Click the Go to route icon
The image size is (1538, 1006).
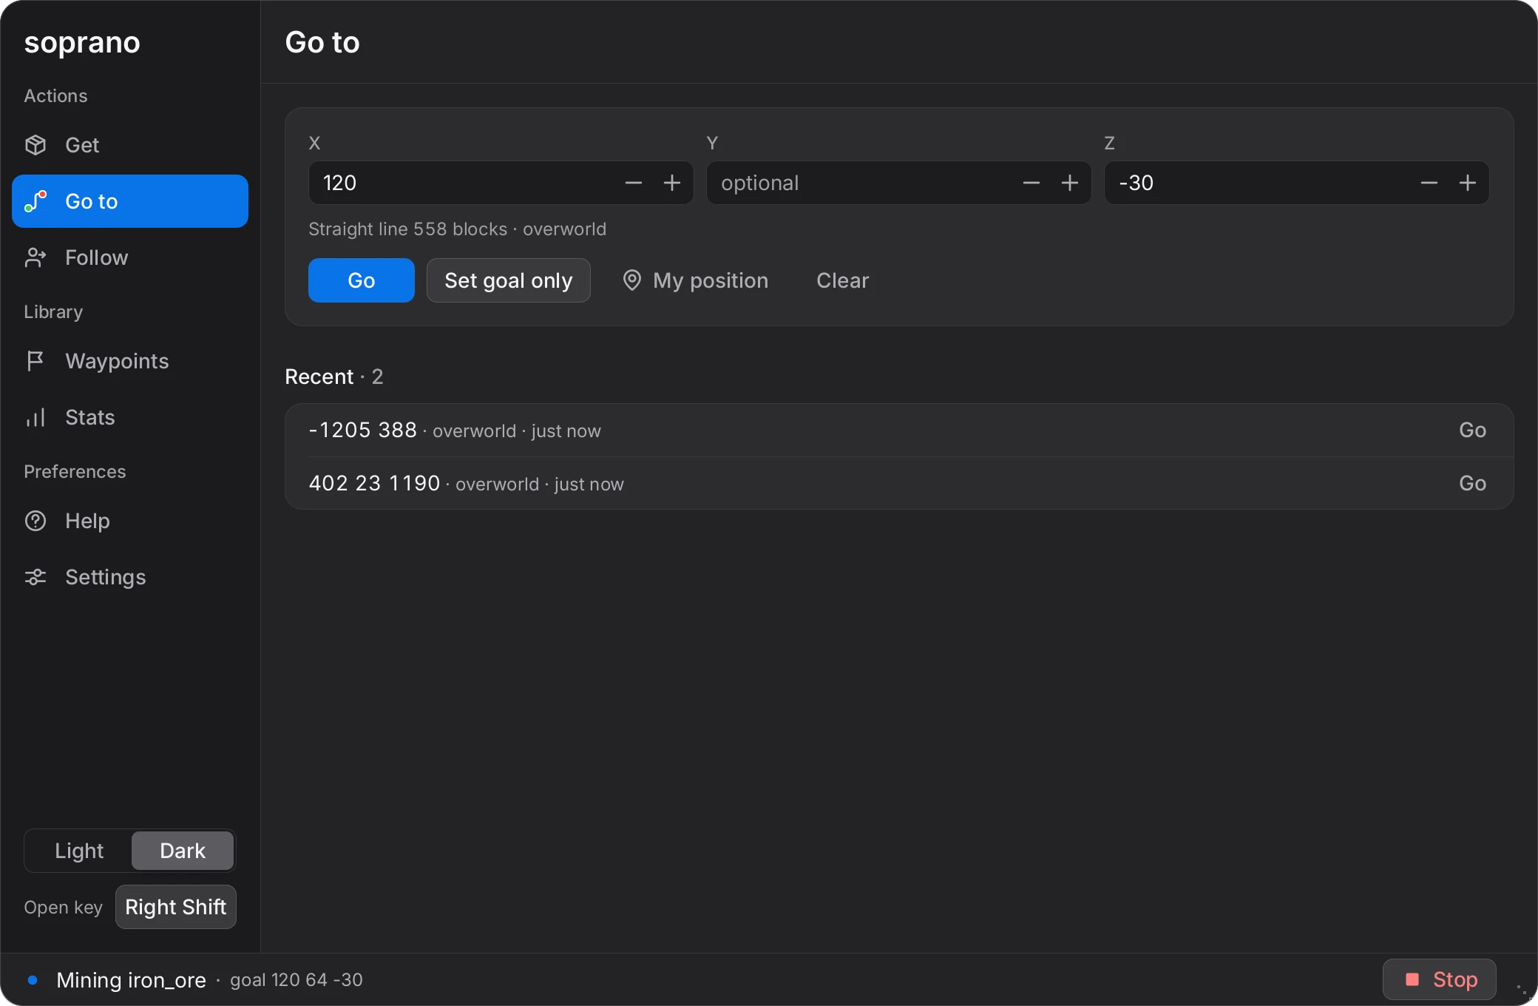pyautogui.click(x=35, y=201)
